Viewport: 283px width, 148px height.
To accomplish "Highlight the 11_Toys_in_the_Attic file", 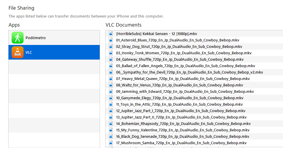I will (179, 104).
